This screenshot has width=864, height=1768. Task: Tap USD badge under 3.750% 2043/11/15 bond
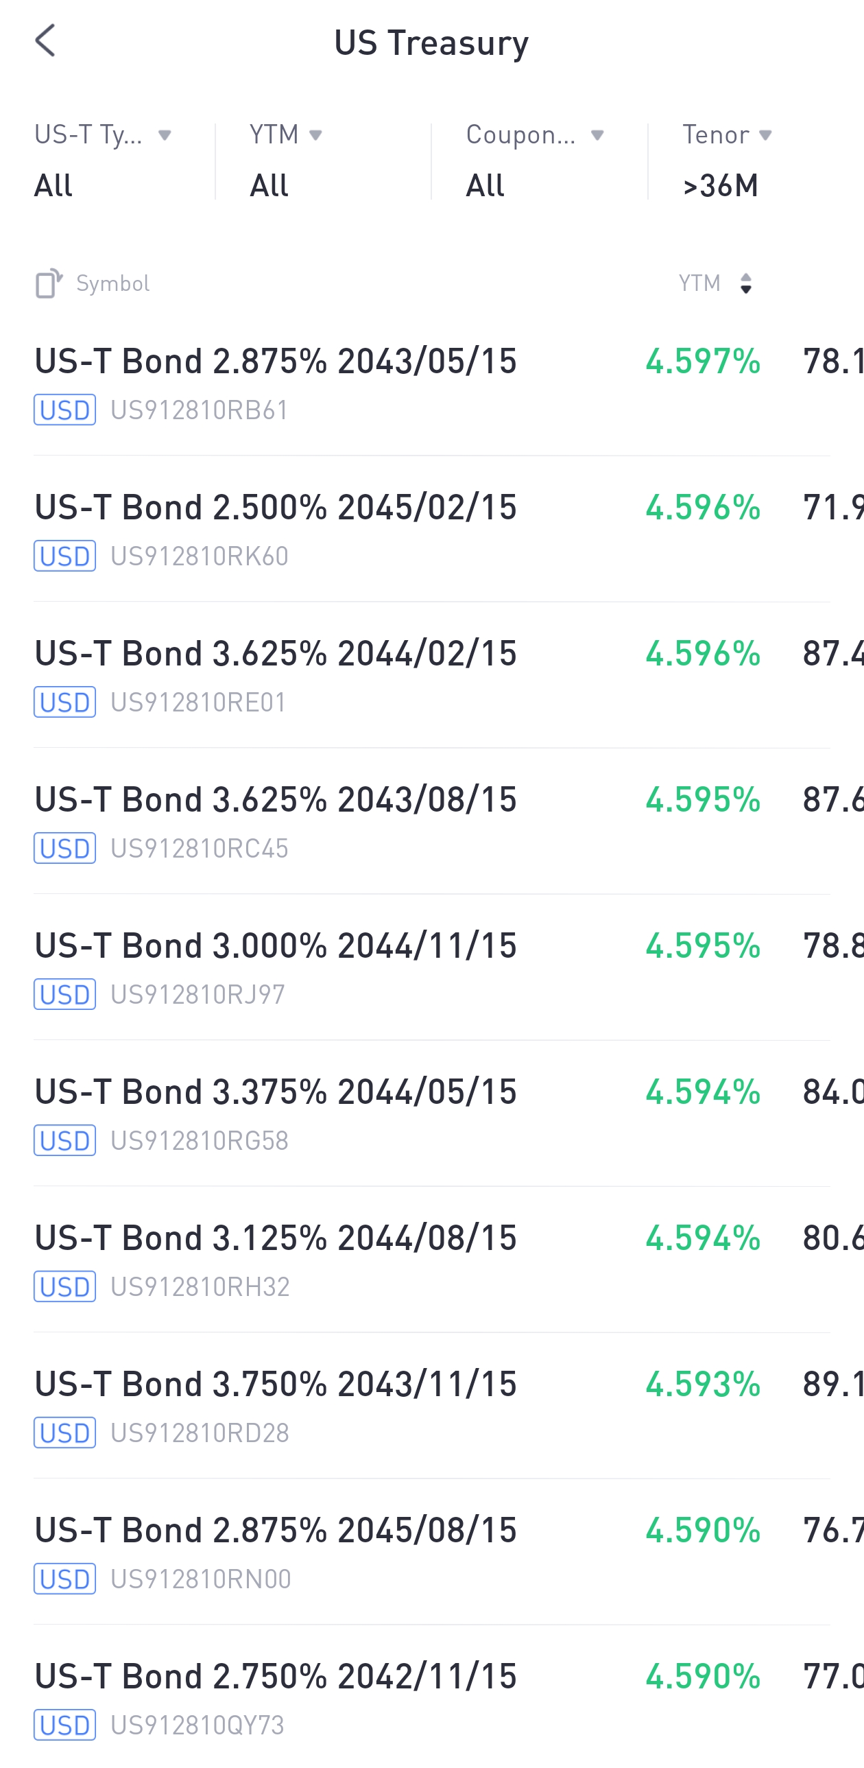coord(64,1433)
